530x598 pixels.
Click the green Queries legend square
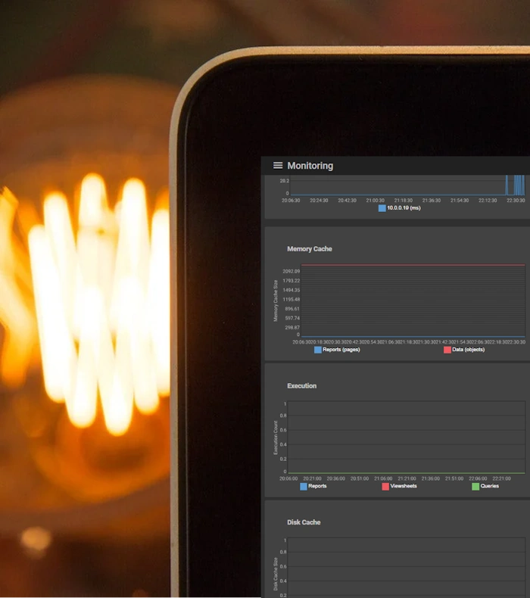(475, 487)
